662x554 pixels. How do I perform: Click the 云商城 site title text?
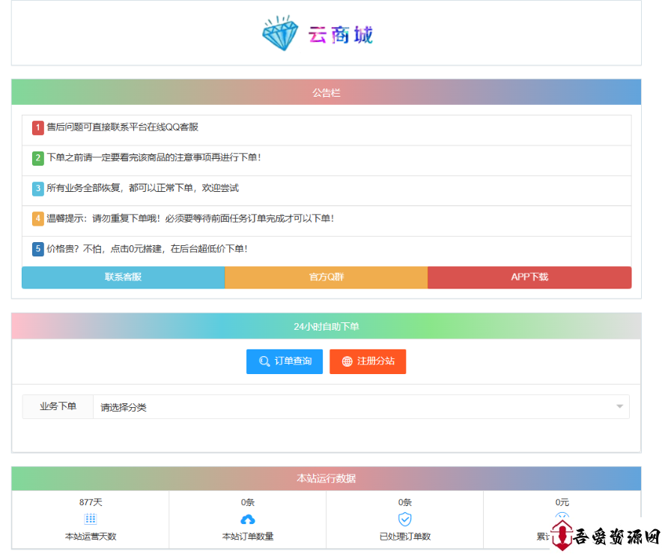(340, 34)
